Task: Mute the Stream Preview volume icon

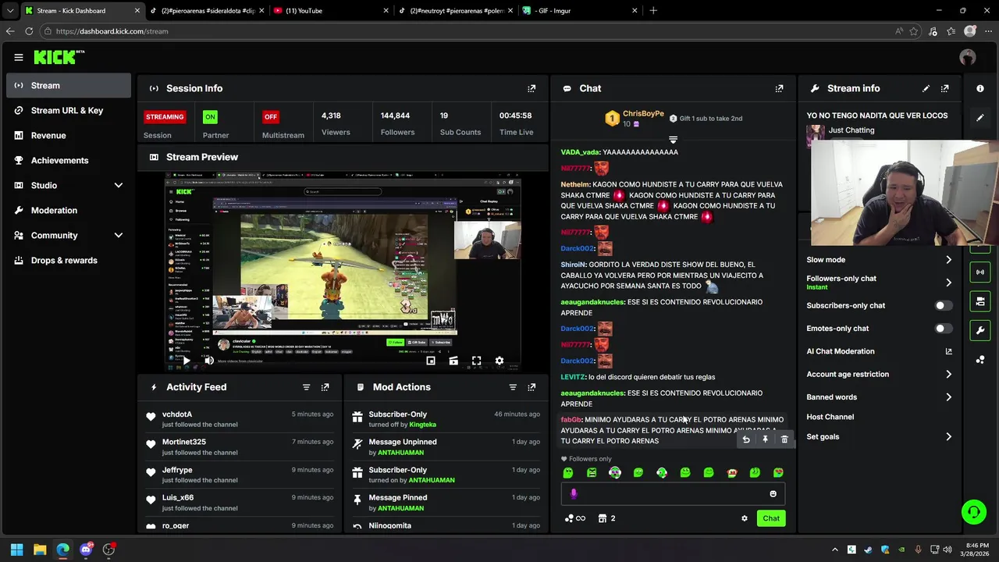Action: coord(209,361)
